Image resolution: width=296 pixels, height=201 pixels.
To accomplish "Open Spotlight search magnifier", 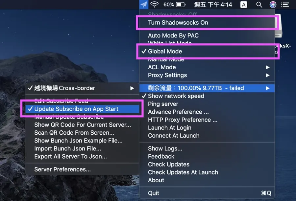I will tap(259, 5).
